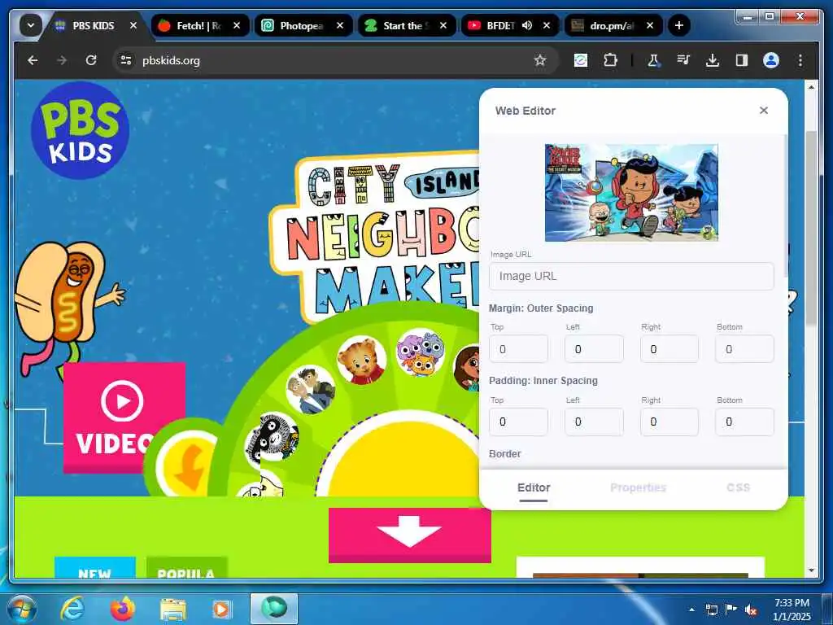
Task: Click Margin Top value field
Action: click(x=518, y=349)
